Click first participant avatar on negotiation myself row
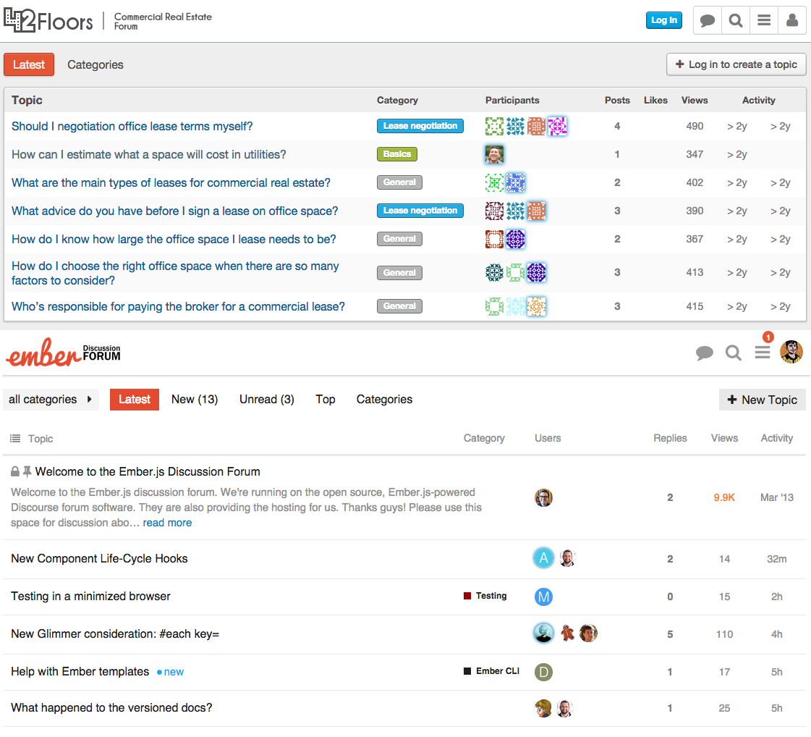 (x=494, y=126)
